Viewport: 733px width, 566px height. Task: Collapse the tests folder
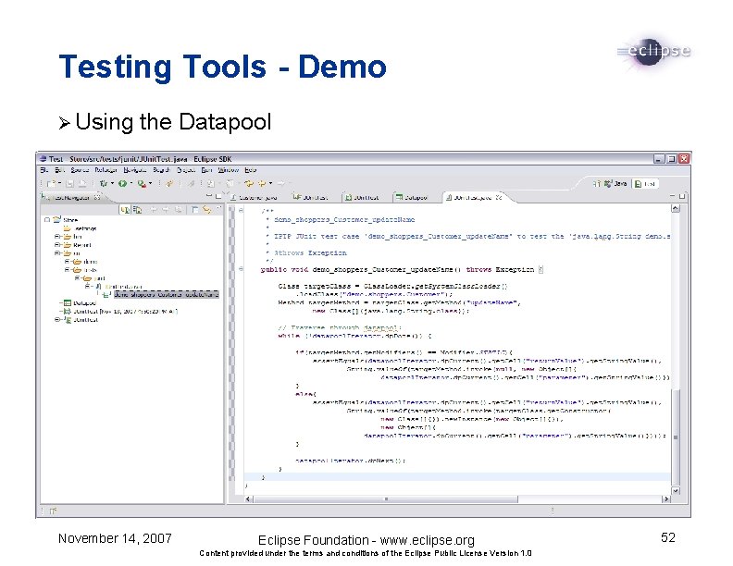point(68,270)
